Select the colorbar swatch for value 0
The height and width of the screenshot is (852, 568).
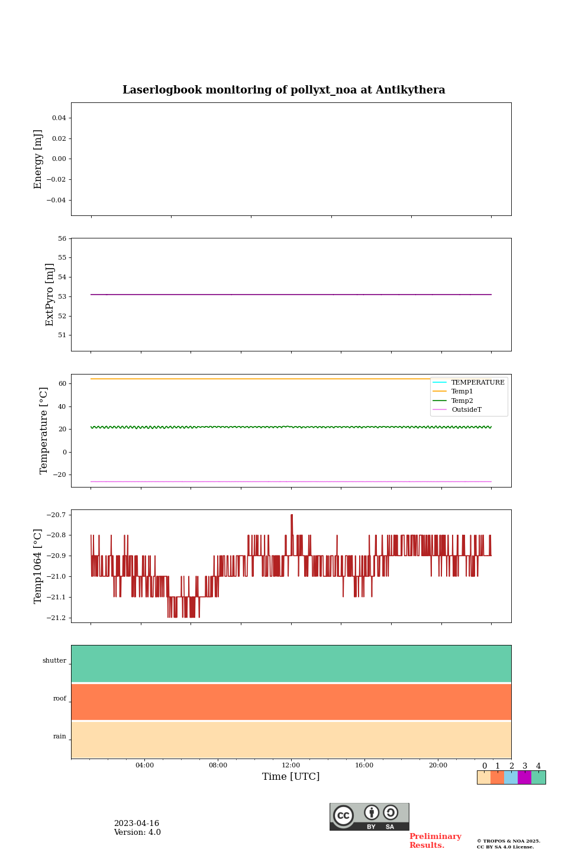tap(483, 777)
